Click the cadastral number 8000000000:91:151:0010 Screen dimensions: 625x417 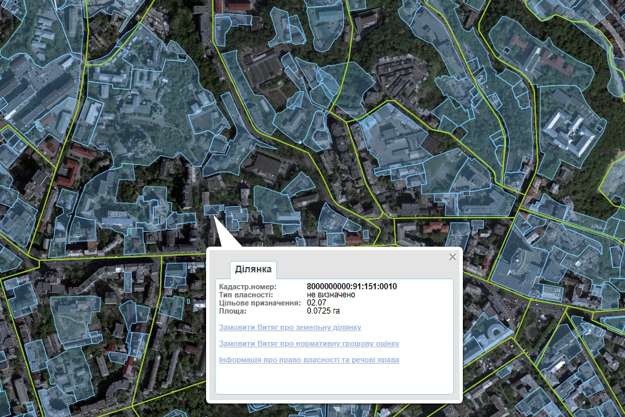[351, 287]
